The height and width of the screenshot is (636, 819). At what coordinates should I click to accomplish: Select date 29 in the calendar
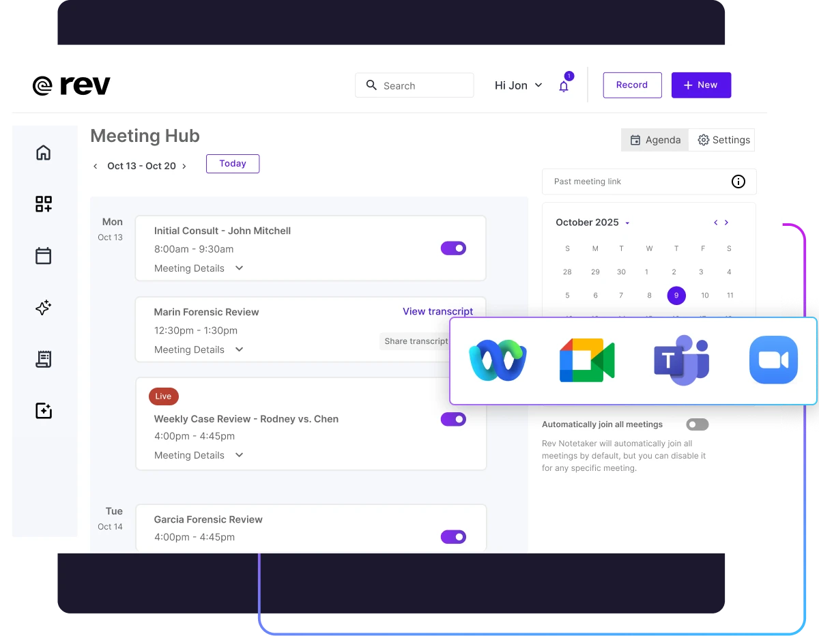pos(595,272)
